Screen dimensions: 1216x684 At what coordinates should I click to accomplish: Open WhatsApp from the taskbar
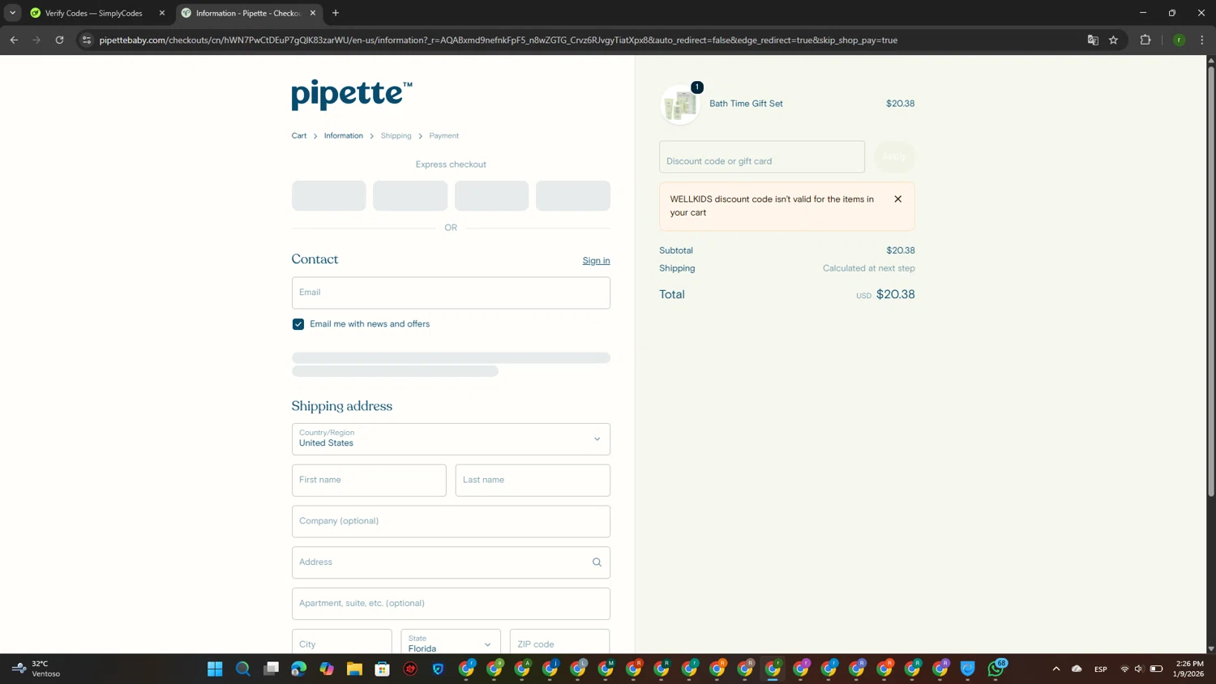point(996,669)
